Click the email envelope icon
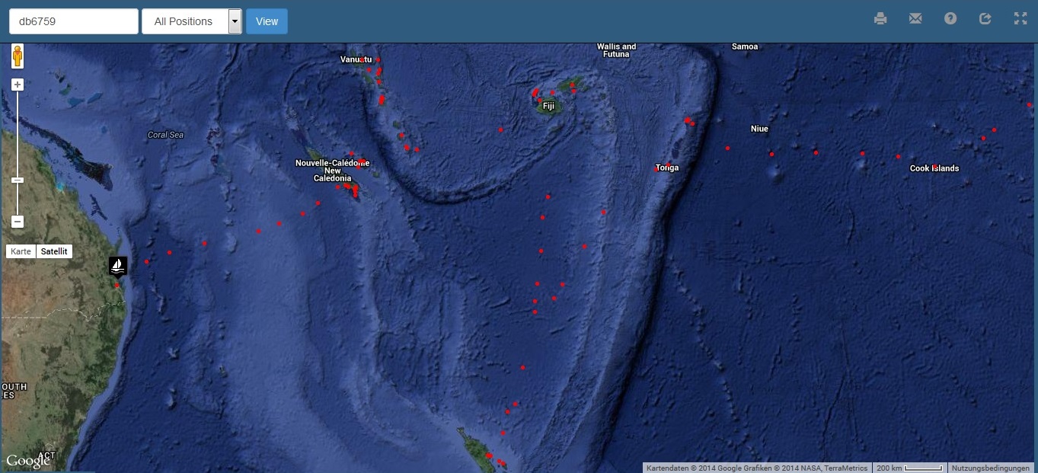This screenshot has height=473, width=1038. pos(915,19)
